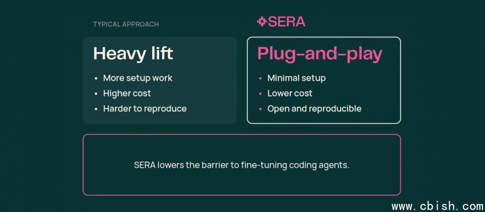Select the Harder to reproduce item
The image size is (485, 212).
tap(144, 109)
